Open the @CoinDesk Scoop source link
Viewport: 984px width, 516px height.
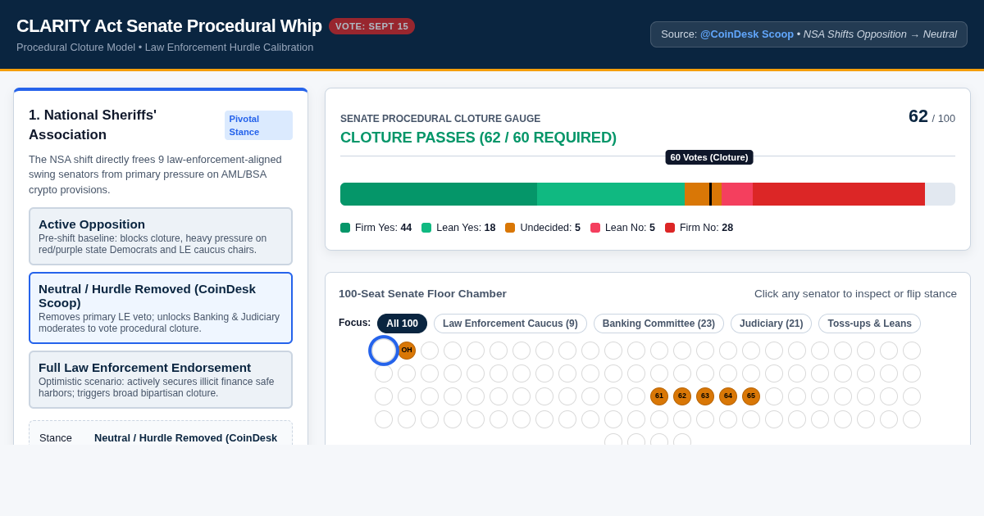pos(746,34)
